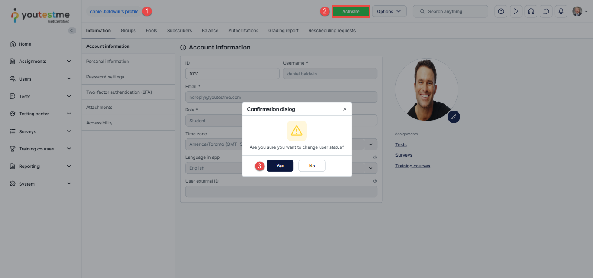Image resolution: width=593 pixels, height=278 pixels.
Task: Open the Time zone dropdown
Action: pyautogui.click(x=370, y=144)
